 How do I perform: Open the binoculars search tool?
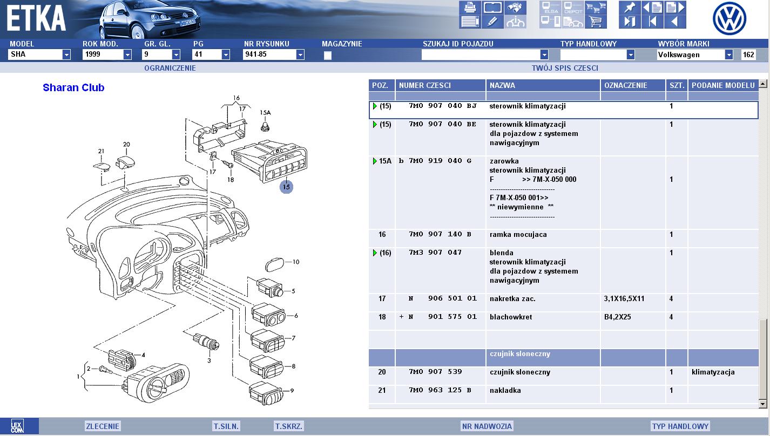click(515, 8)
